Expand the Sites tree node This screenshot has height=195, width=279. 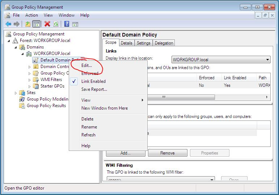point(16,93)
